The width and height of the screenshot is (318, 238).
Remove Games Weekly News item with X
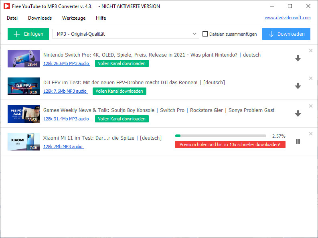click(311, 106)
